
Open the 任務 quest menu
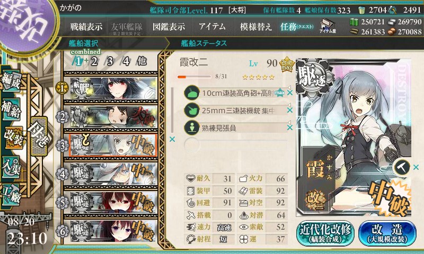[x=297, y=26]
